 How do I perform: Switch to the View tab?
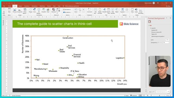(x=54, y=6)
